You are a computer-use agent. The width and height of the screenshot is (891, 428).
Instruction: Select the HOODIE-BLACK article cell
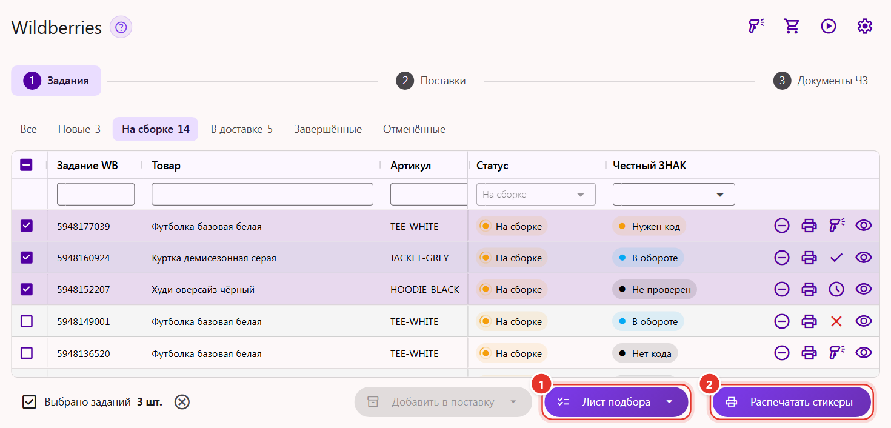[425, 290]
